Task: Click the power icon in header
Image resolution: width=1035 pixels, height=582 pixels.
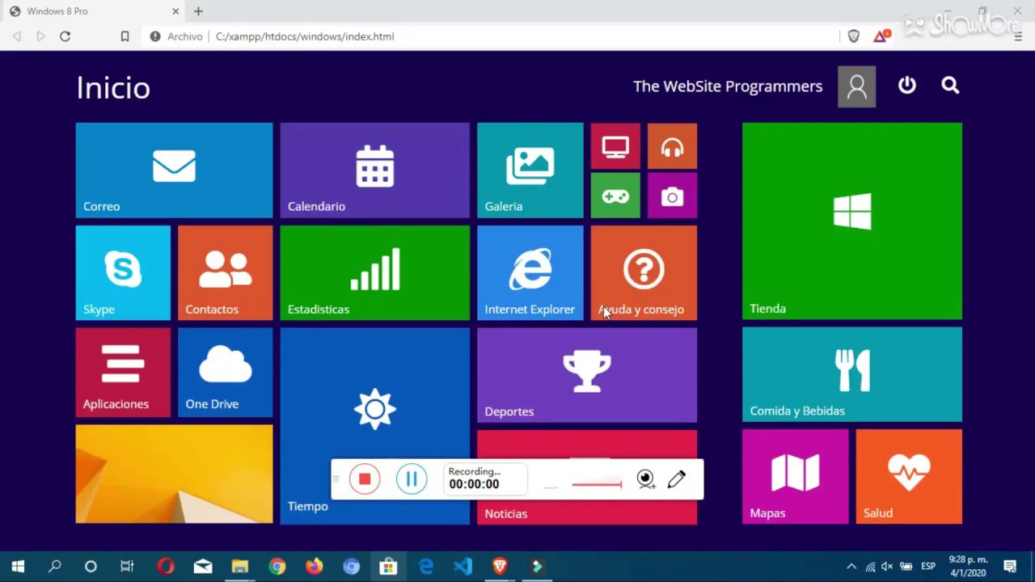Action: [907, 85]
